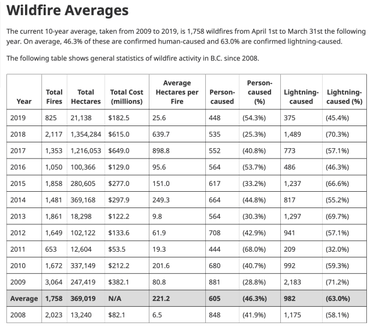Click the 2011 person-caused percentage (68.0%)

[254, 248]
